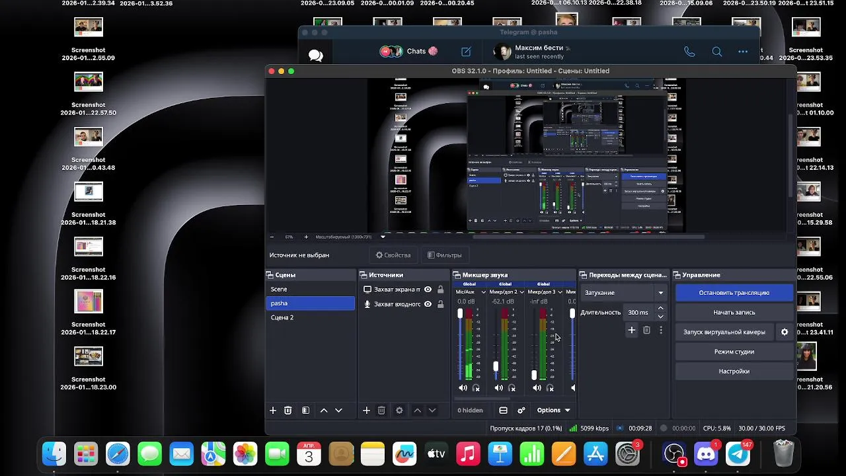Search in the Telegram chat
This screenshot has width=846, height=476.
pos(717,52)
